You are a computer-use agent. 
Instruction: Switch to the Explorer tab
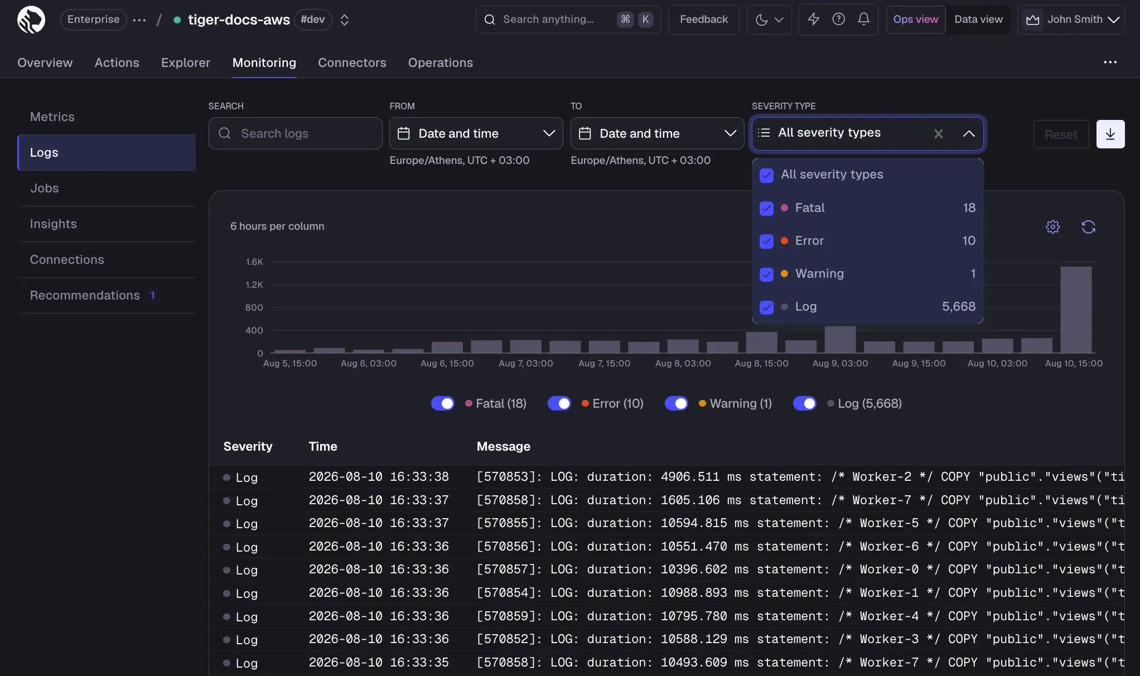point(186,62)
